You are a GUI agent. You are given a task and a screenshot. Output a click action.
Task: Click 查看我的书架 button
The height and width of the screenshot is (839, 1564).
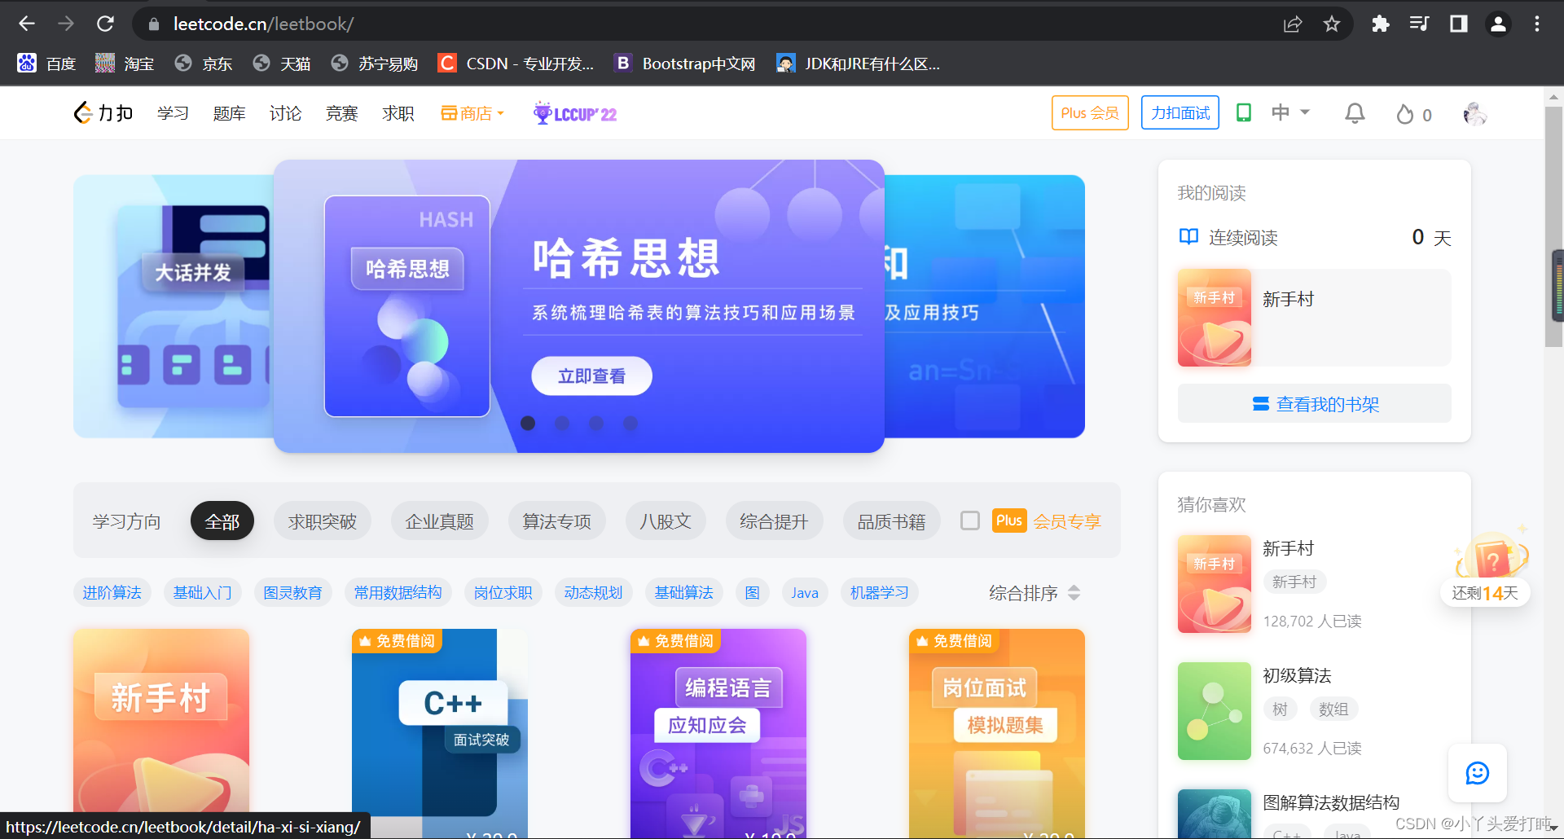[x=1315, y=403]
